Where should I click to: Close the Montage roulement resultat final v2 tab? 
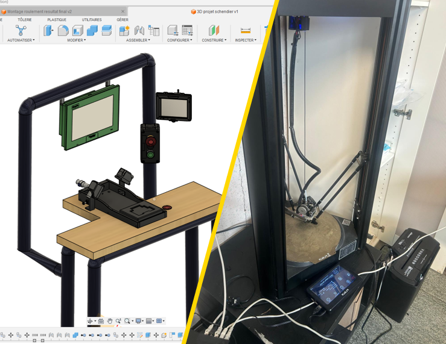coord(123,11)
